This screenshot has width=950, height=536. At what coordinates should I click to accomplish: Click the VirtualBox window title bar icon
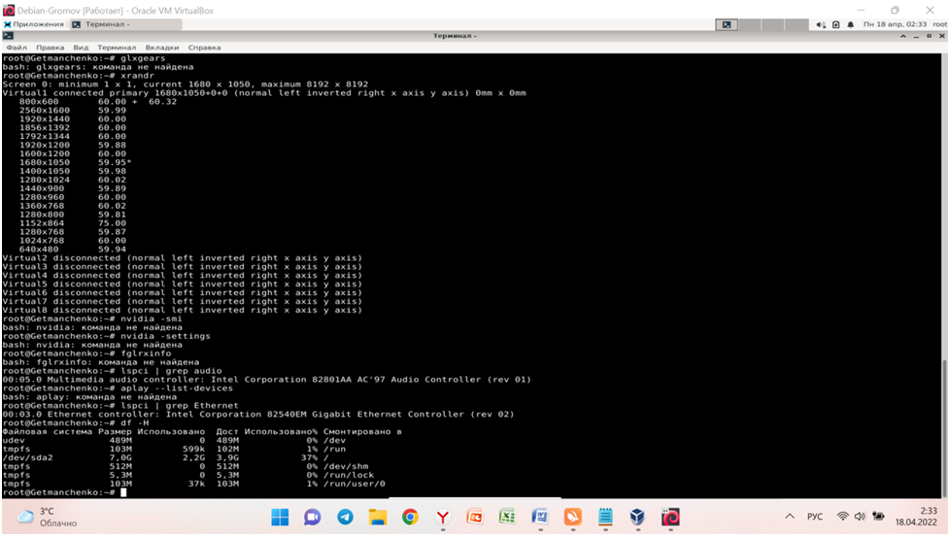(9, 11)
